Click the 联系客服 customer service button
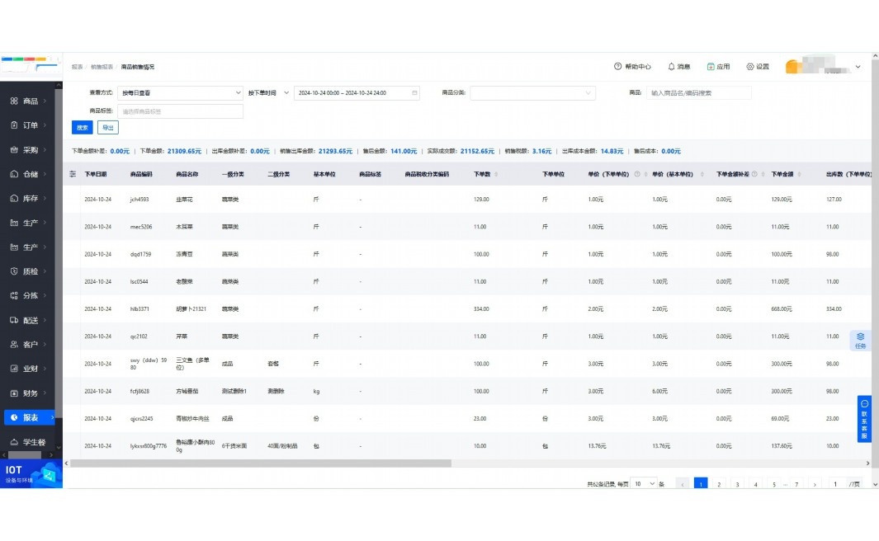 864,419
